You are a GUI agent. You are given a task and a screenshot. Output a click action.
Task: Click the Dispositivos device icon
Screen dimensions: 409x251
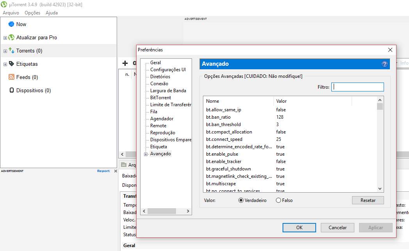(x=11, y=90)
